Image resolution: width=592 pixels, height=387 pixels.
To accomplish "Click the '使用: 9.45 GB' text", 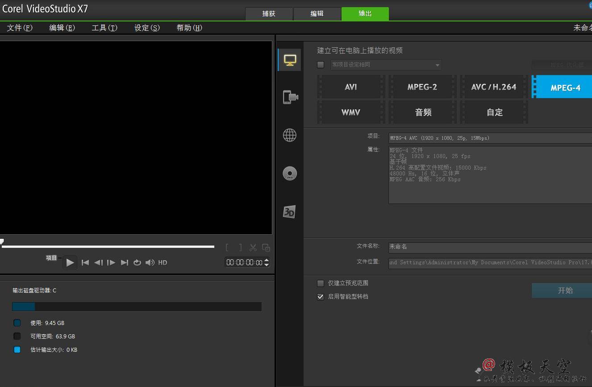I will click(47, 323).
